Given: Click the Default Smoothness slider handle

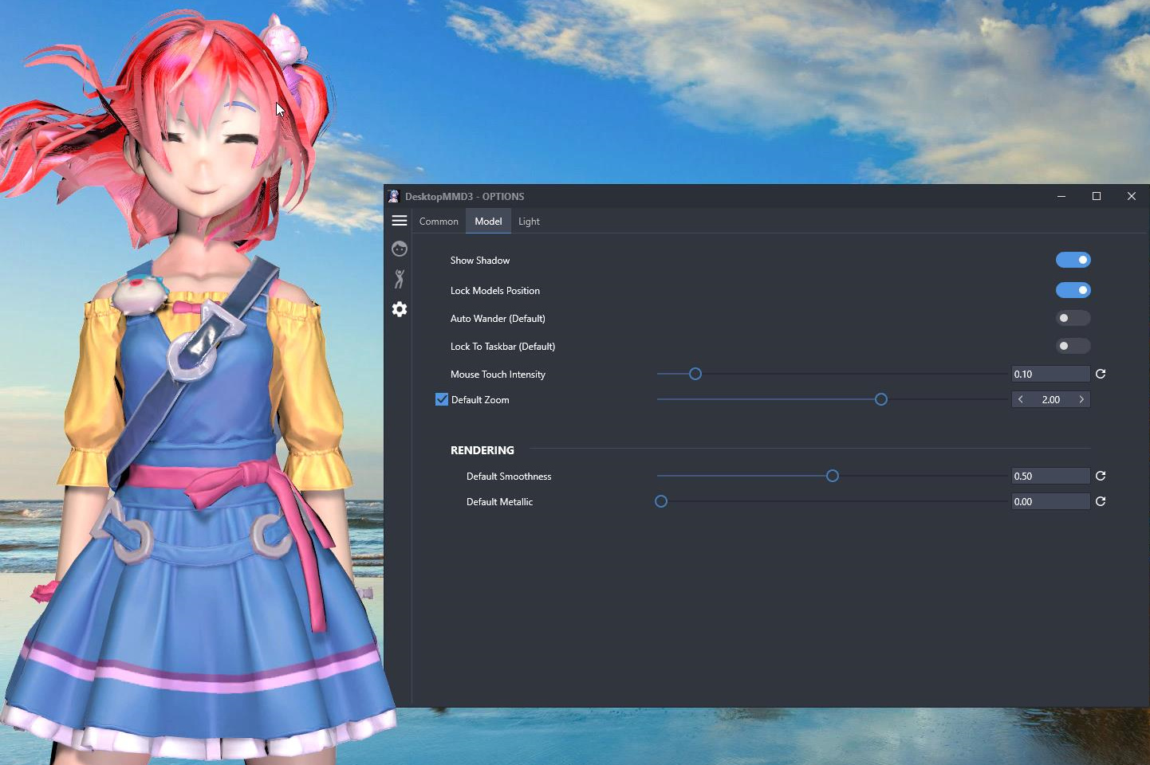Looking at the screenshot, I should 833,476.
